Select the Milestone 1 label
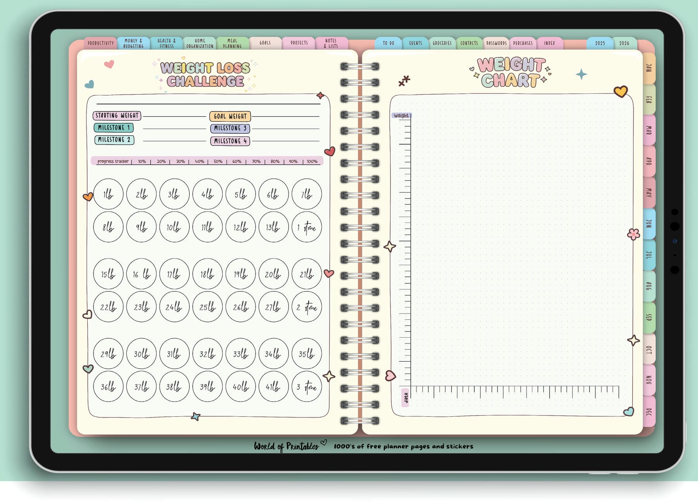698x502 pixels. coord(114,128)
